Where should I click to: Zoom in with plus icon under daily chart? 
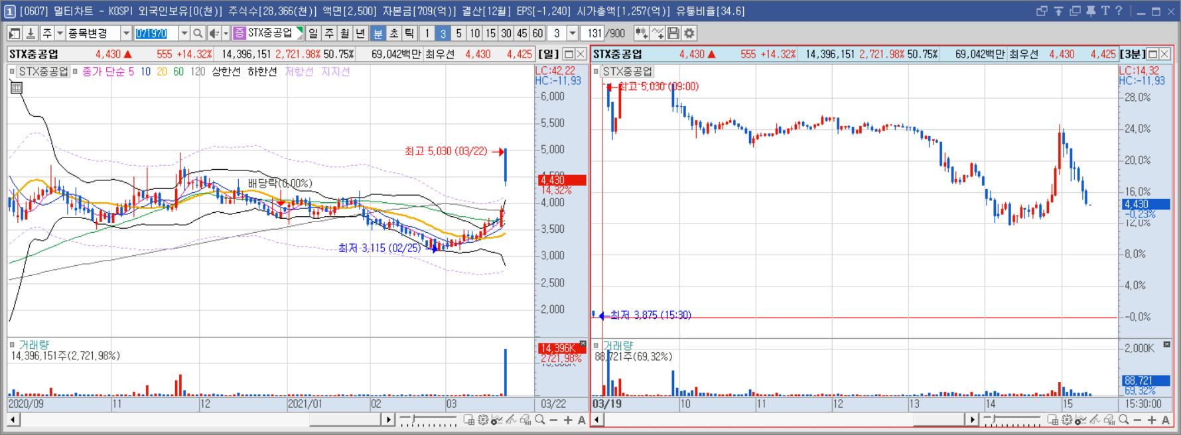pos(568,420)
